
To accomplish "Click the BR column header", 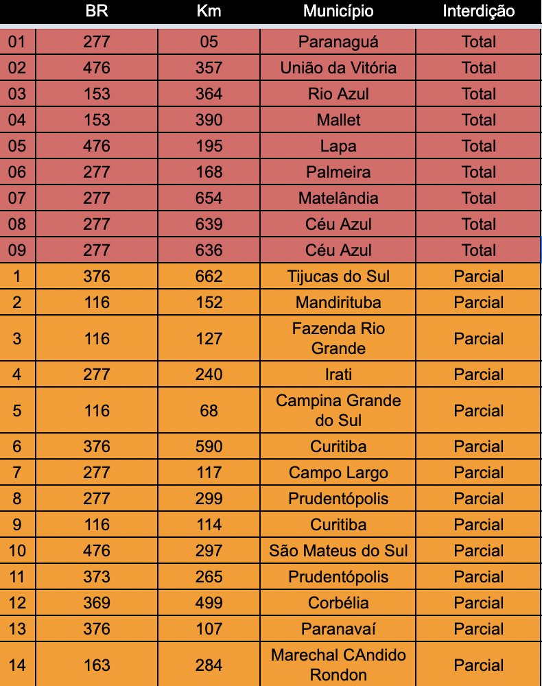I will click(97, 11).
